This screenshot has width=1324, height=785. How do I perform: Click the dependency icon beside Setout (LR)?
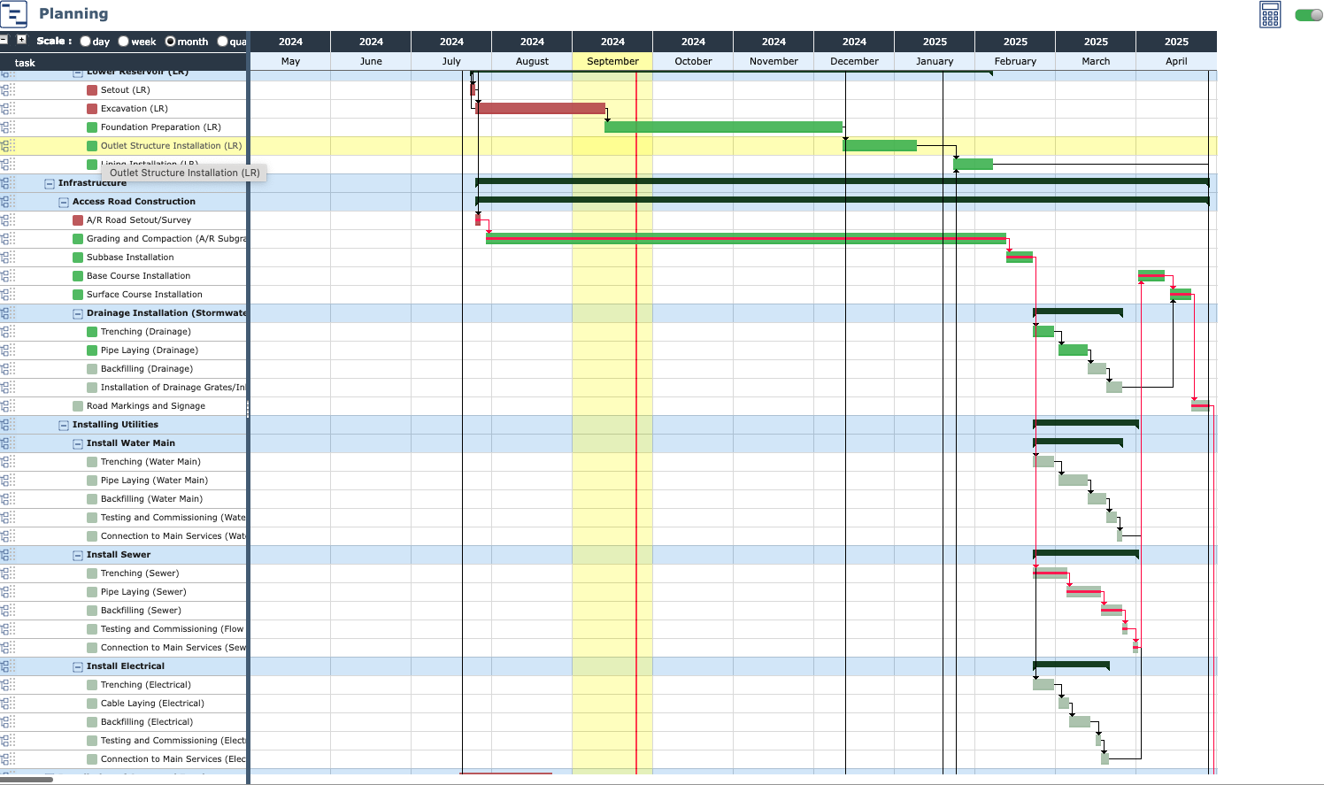point(8,90)
